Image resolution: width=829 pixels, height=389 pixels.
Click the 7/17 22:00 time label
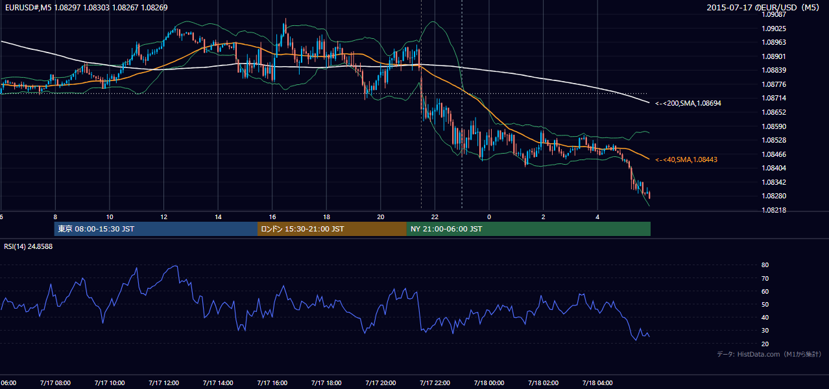[435, 383]
